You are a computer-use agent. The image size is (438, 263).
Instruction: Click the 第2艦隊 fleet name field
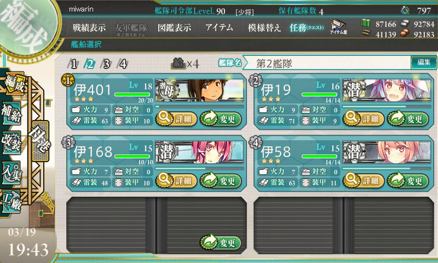pyautogui.click(x=327, y=64)
